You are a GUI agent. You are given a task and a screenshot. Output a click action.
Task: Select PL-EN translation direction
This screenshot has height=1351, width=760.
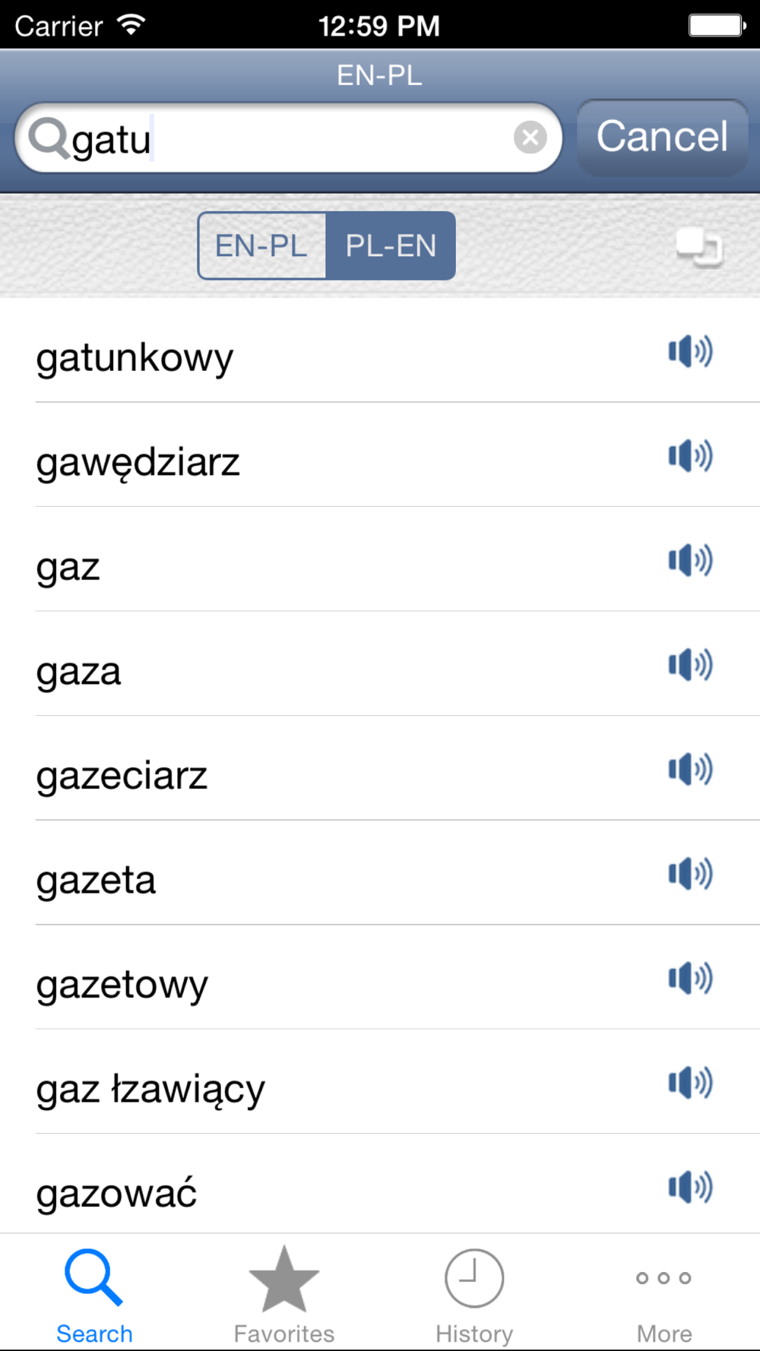391,245
